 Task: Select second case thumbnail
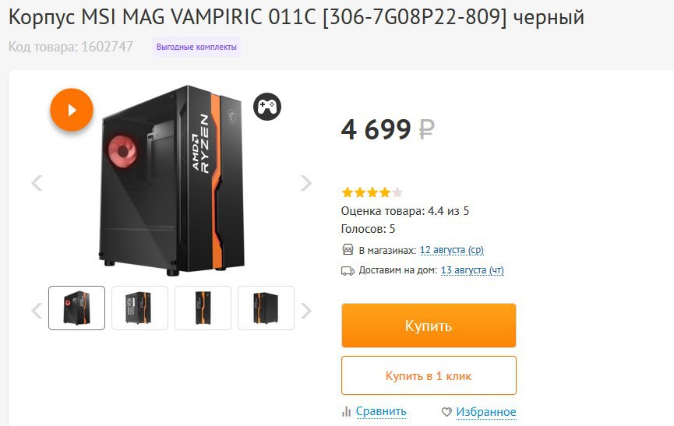(x=139, y=308)
